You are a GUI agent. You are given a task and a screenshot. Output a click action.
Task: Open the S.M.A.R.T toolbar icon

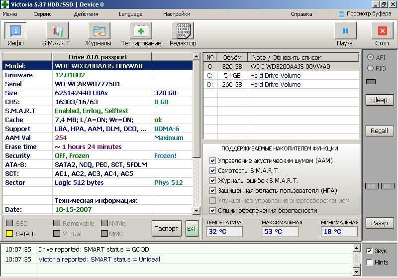point(57,31)
